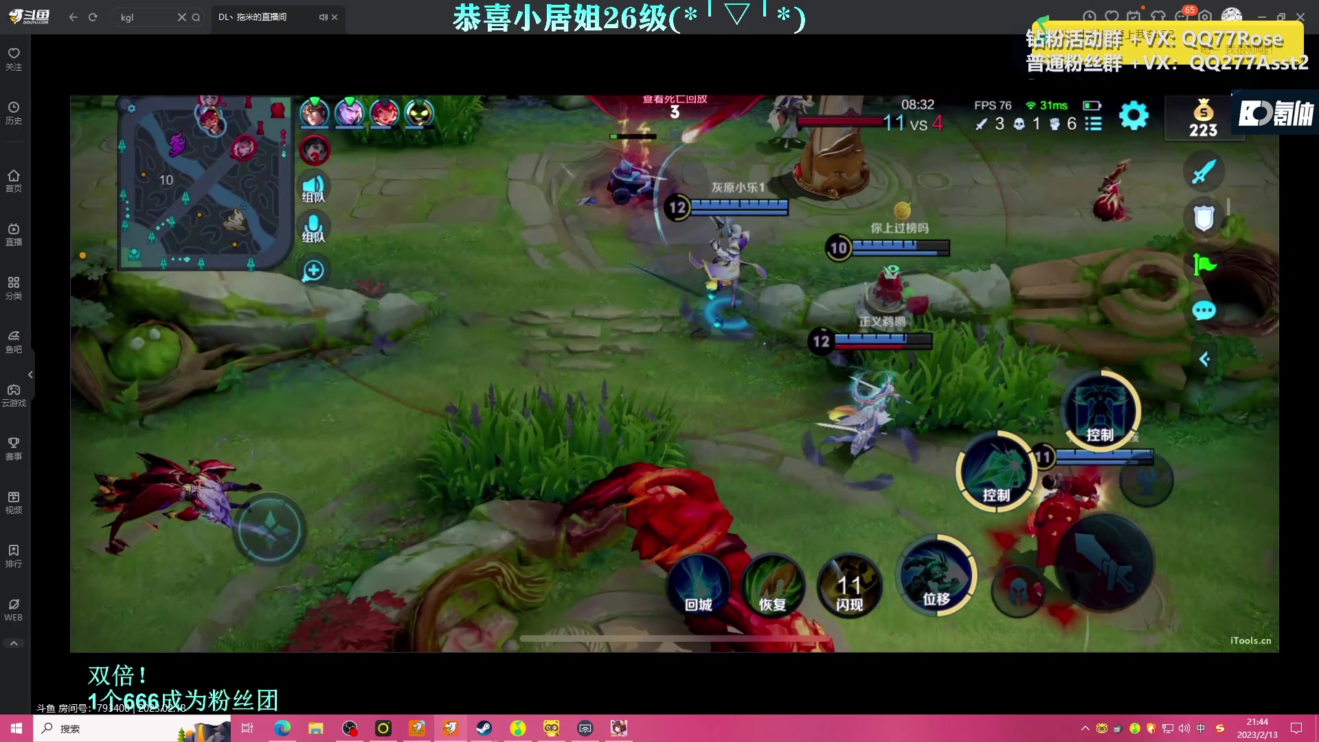Go to 首页 home in sidebar
This screenshot has height=742, width=1319.
[14, 181]
